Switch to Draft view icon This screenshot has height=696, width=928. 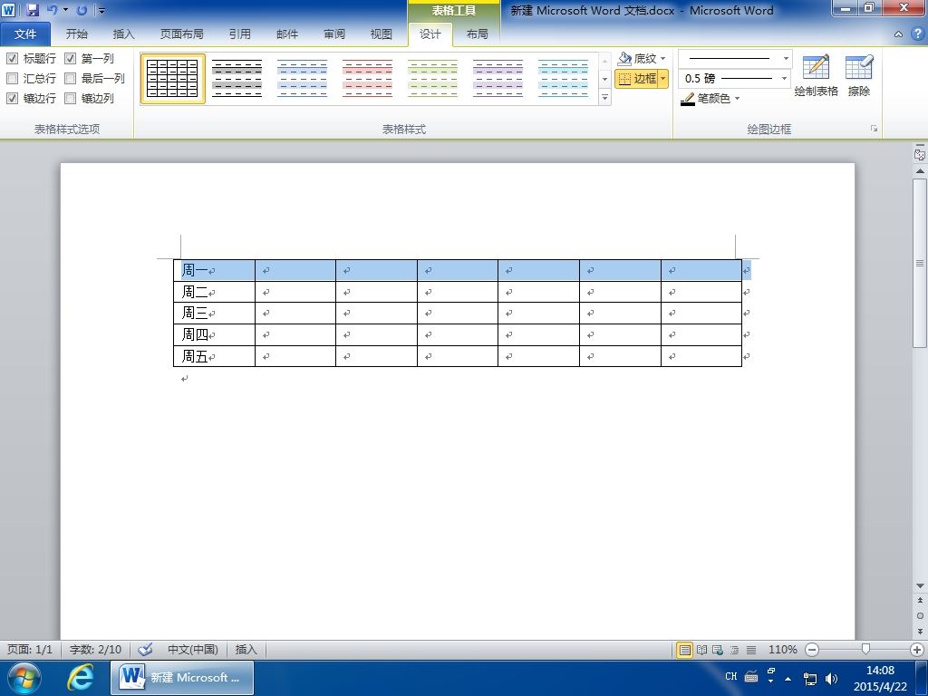coord(751,650)
